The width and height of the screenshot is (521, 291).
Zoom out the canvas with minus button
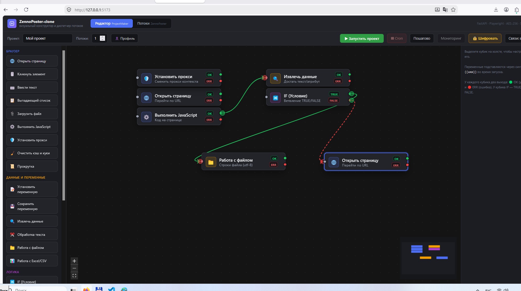(74, 268)
